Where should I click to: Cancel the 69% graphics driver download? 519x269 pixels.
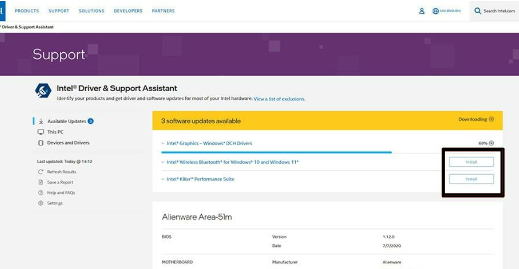coord(491,143)
